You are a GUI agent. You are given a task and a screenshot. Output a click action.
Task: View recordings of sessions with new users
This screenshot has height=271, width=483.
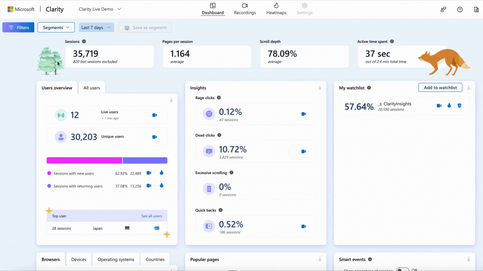(149, 173)
